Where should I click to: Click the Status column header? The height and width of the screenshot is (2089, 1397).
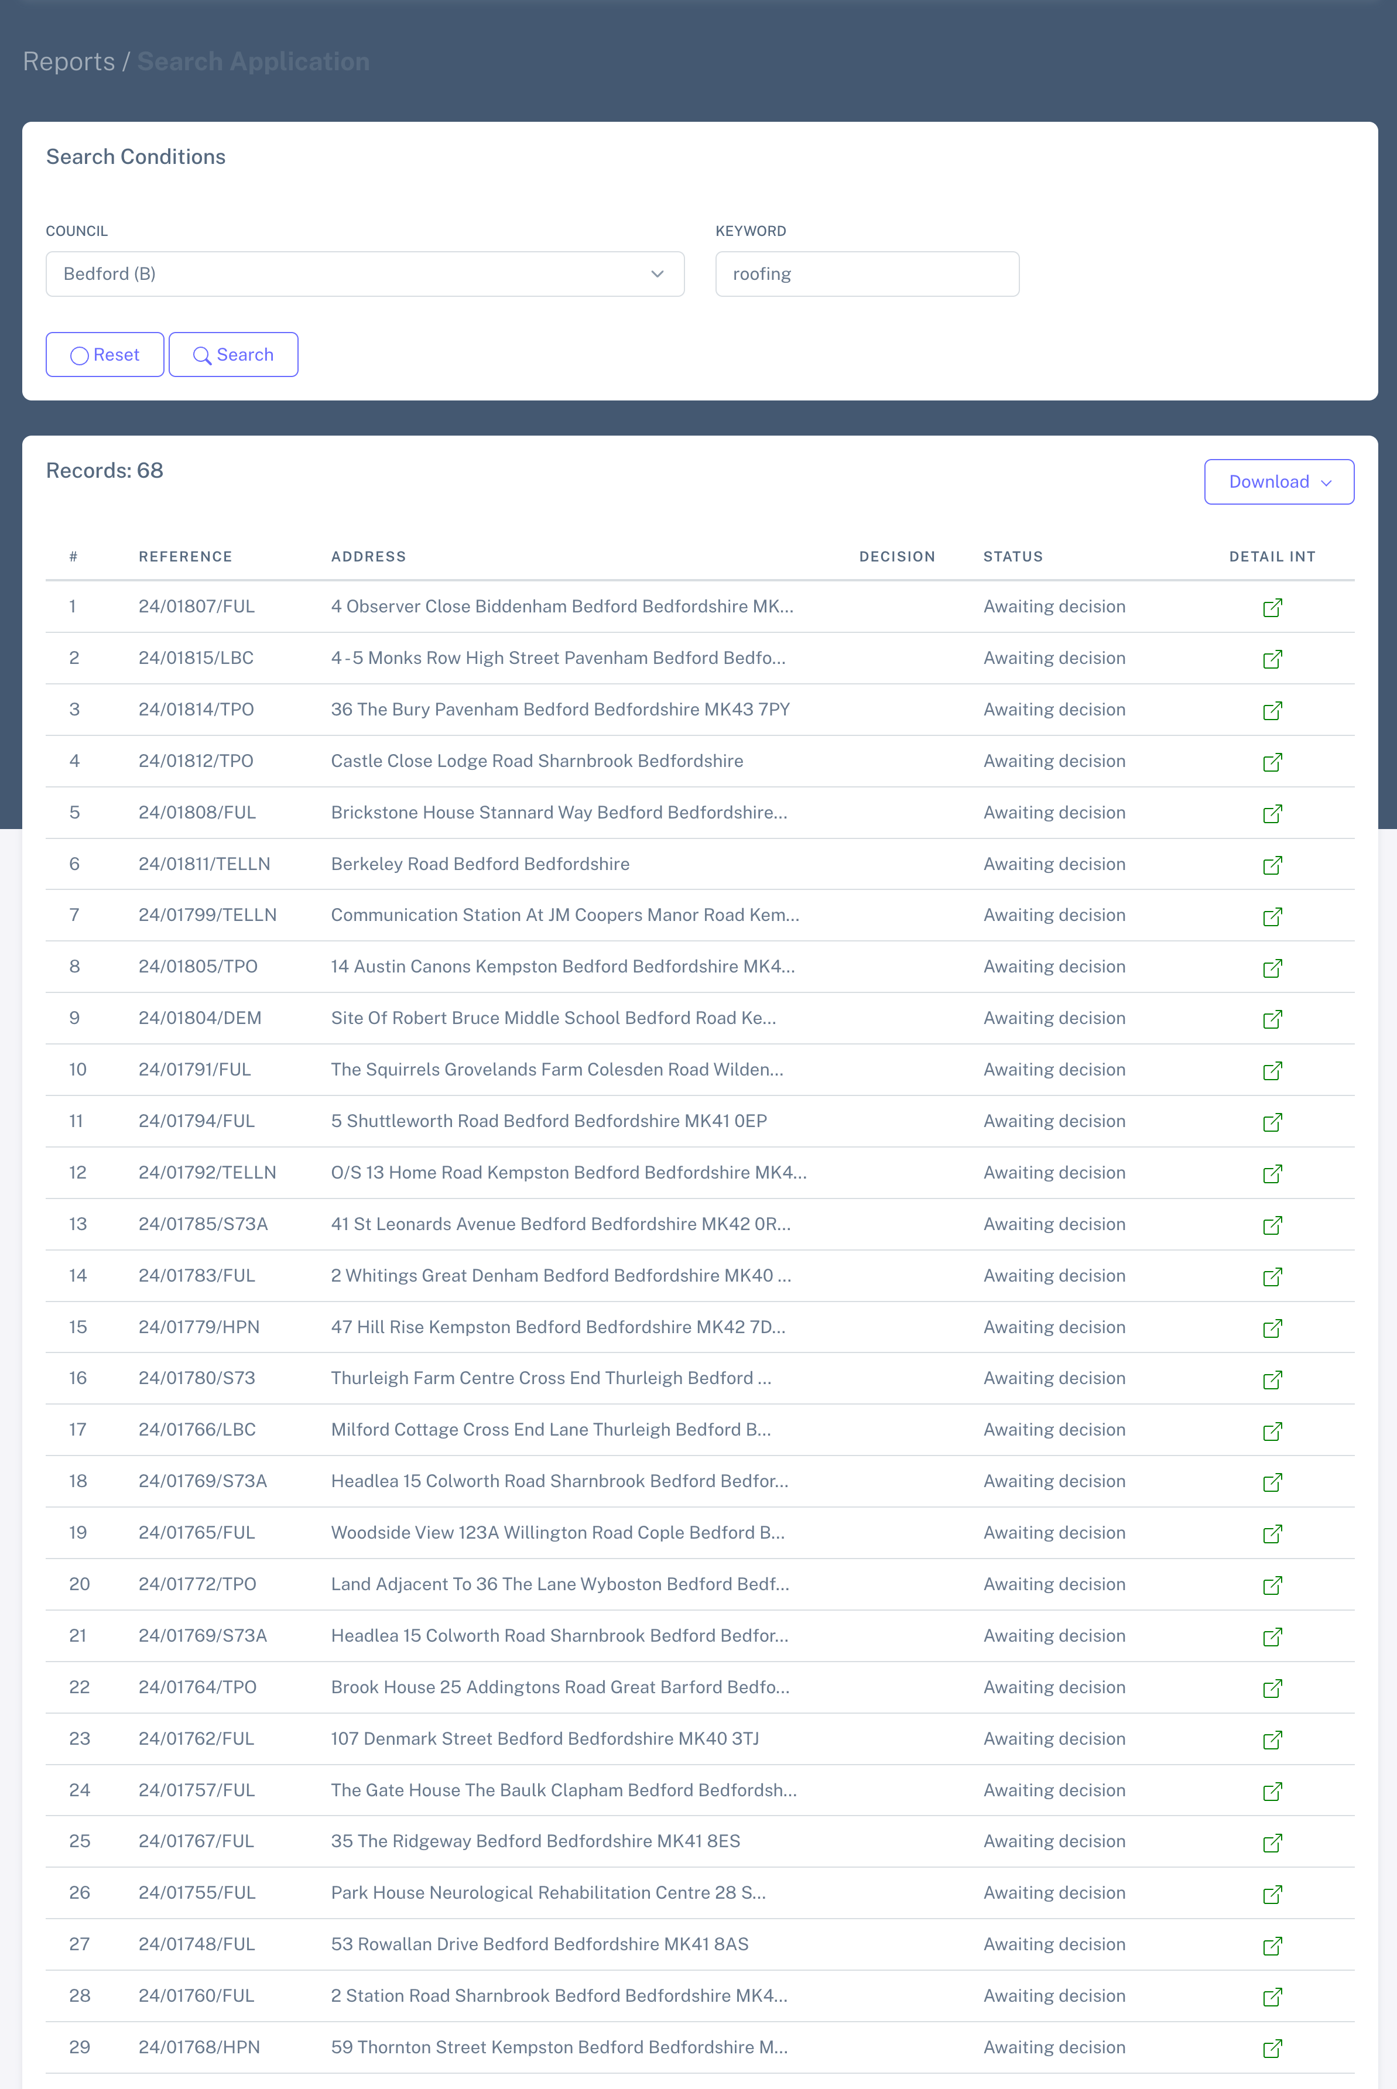coord(1012,557)
